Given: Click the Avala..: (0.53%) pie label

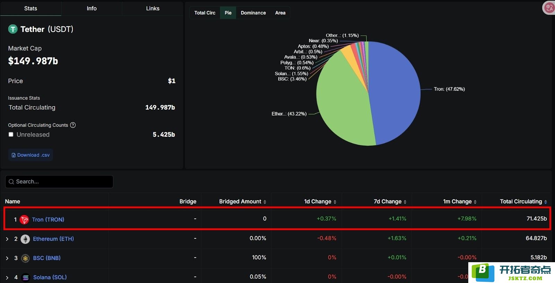Looking at the screenshot, I should [301, 57].
